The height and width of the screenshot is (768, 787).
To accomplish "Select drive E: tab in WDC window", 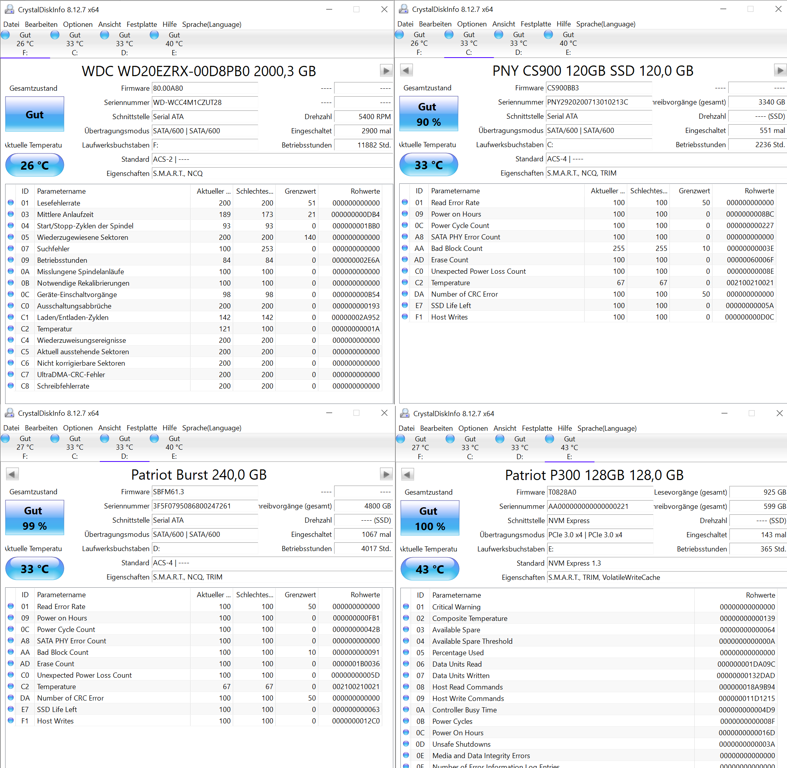I will [x=174, y=43].
